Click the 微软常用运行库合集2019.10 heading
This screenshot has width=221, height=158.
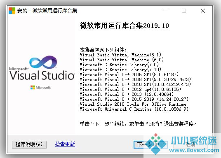click(125, 26)
